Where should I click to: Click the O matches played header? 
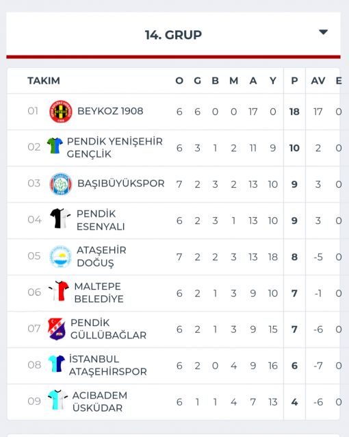click(179, 81)
